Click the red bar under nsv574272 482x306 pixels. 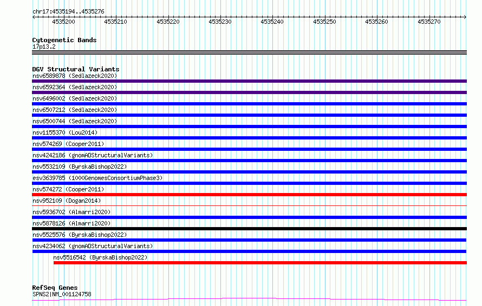point(249,195)
